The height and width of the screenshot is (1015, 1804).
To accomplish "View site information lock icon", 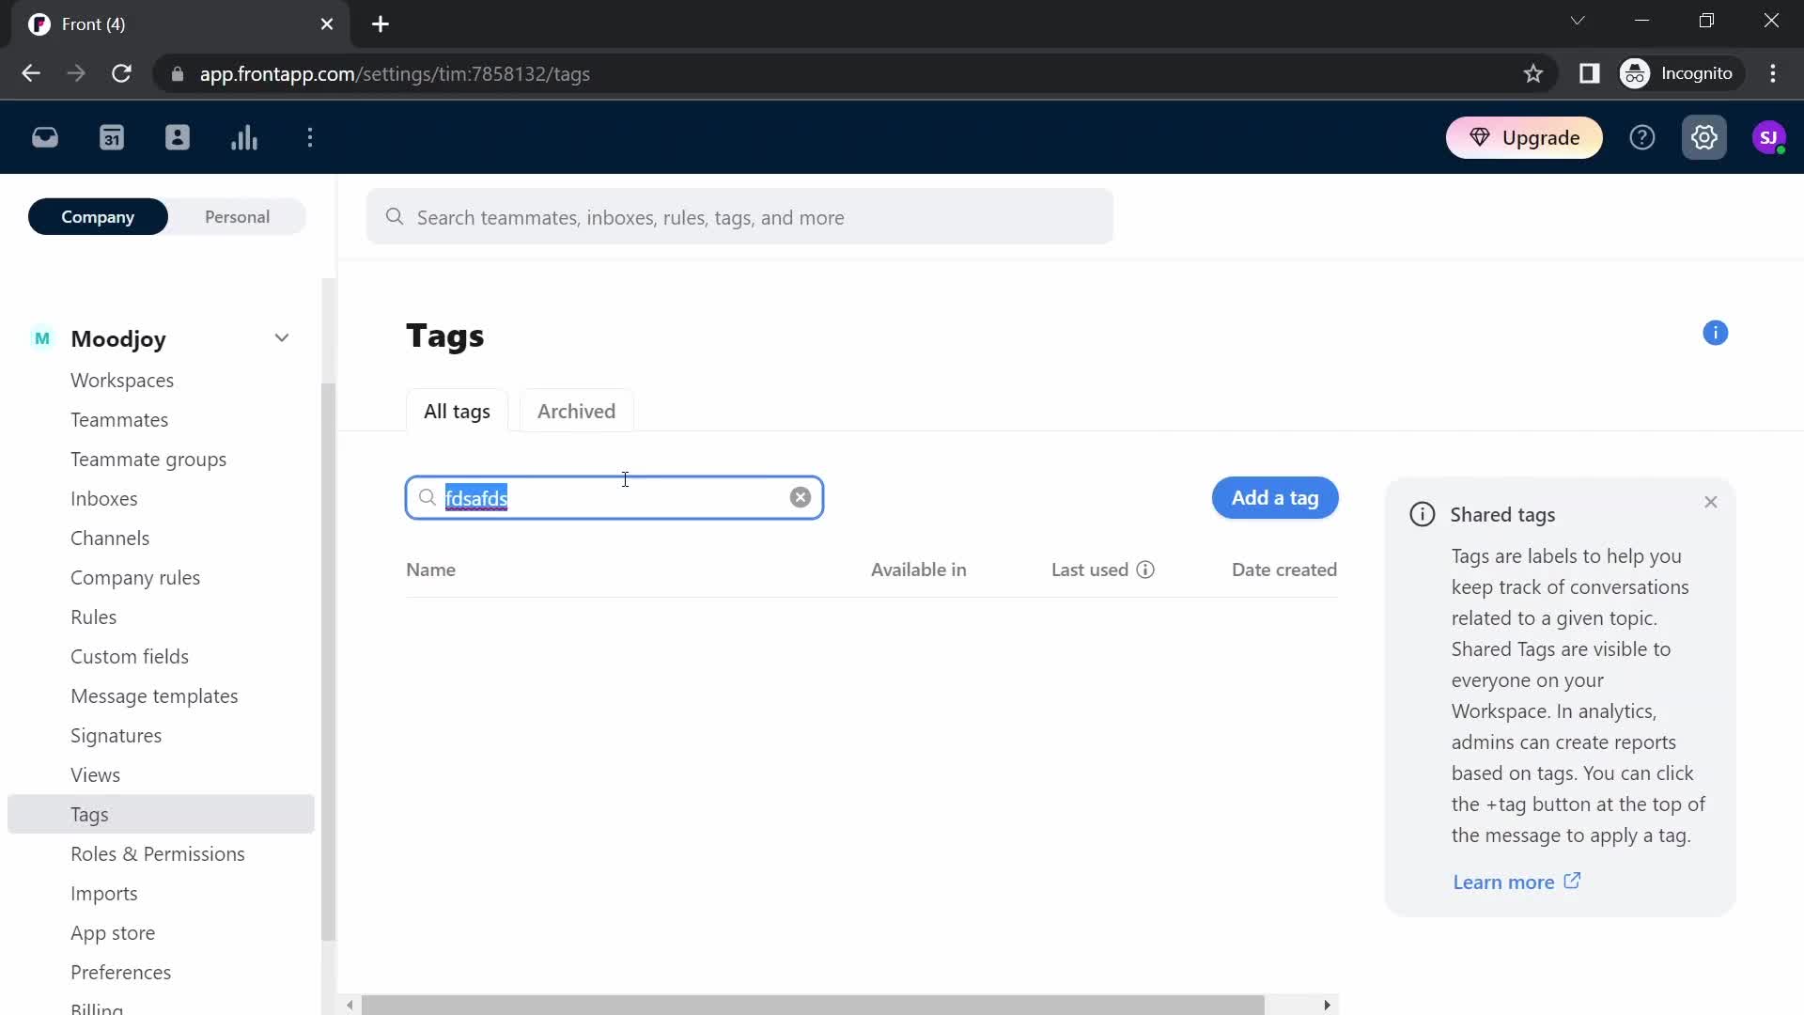I will pyautogui.click(x=177, y=73).
